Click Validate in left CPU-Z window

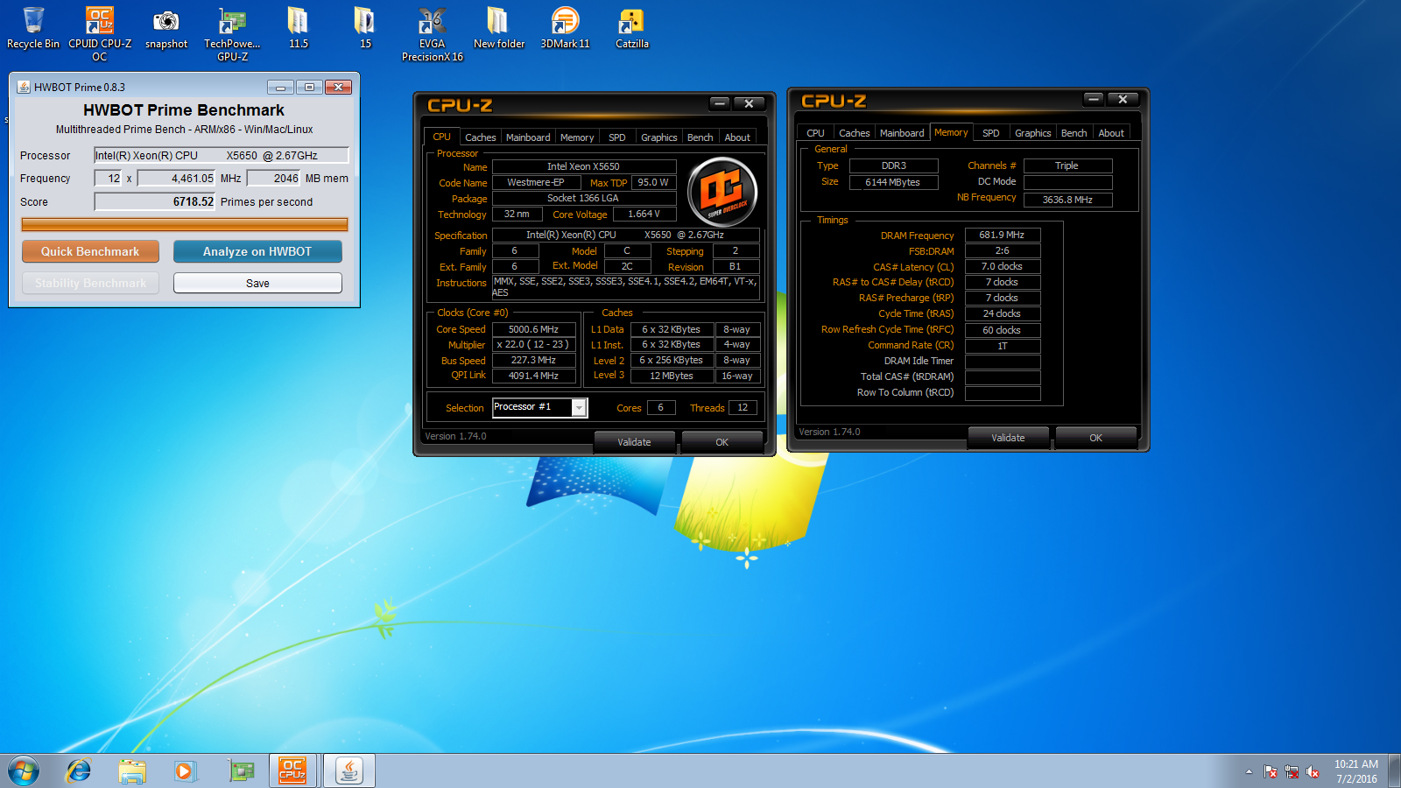click(x=634, y=442)
